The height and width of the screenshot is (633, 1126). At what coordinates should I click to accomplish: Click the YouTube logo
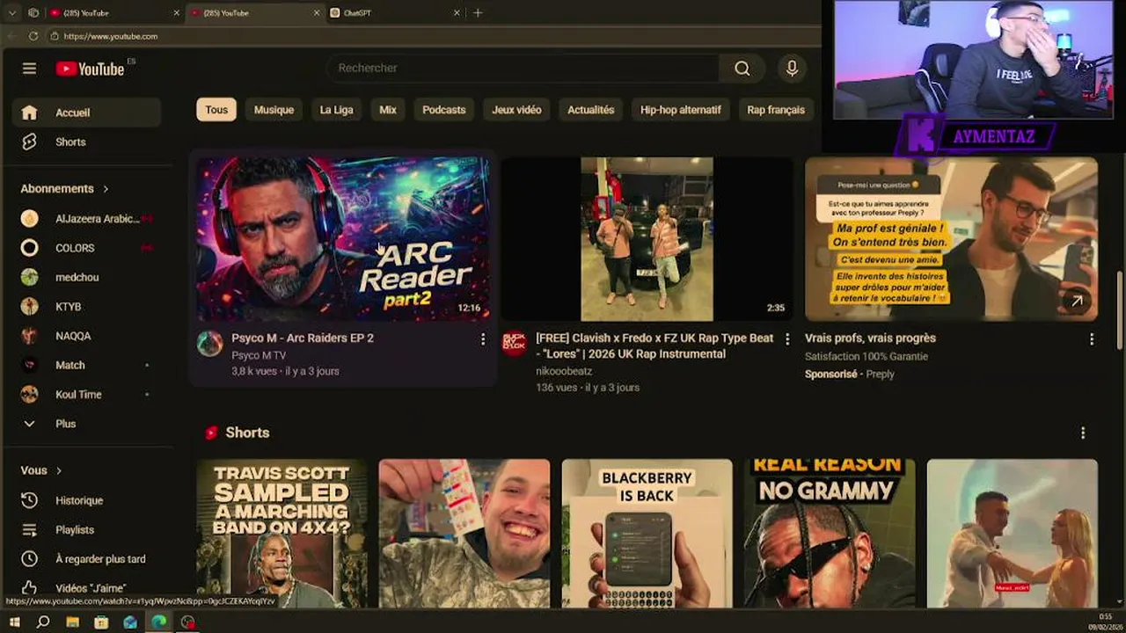pos(91,69)
